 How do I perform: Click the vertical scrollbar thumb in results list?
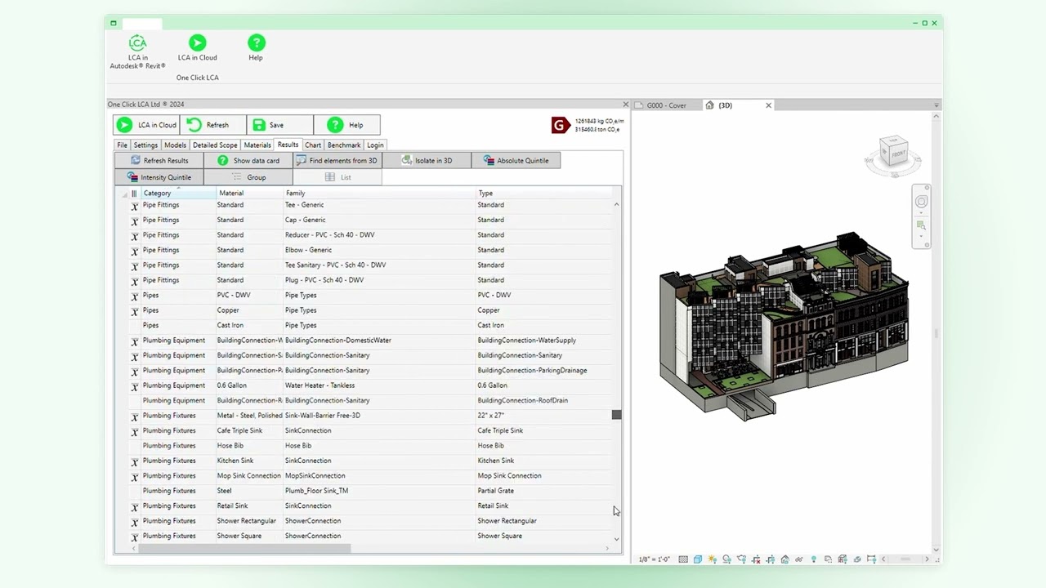pyautogui.click(x=616, y=415)
